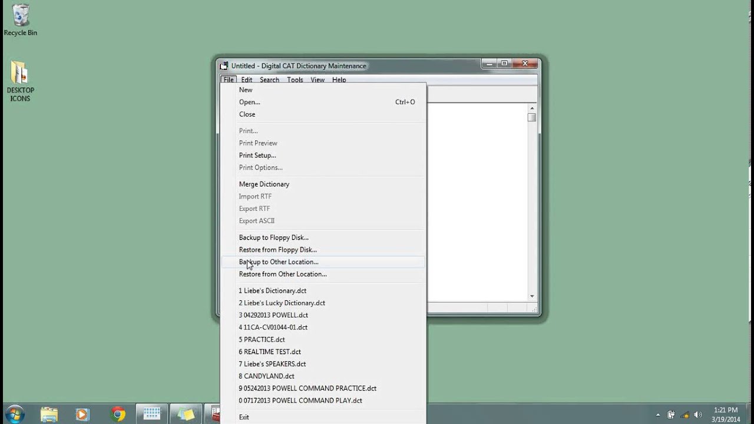Expand hidden icons in the system tray
The width and height of the screenshot is (754, 424).
click(x=658, y=415)
